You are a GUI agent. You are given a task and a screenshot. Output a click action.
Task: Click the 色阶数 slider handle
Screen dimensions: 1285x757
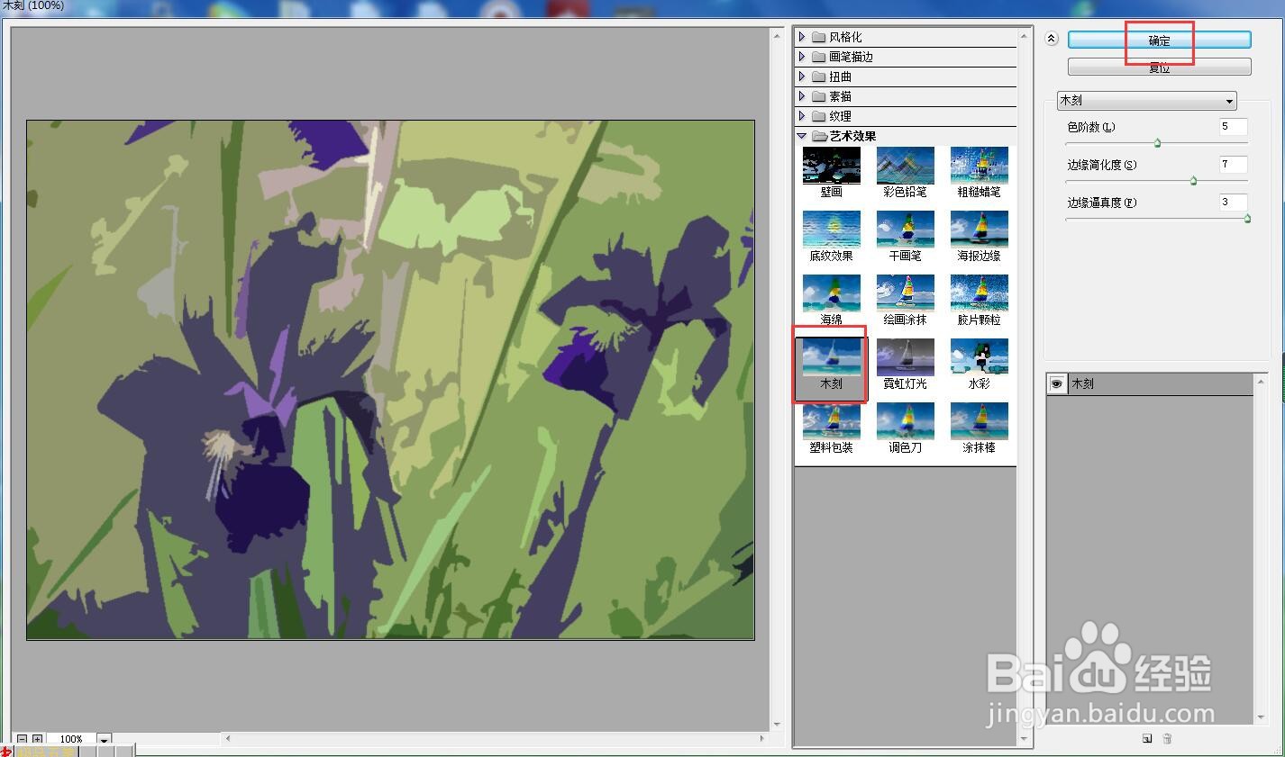(x=1157, y=143)
